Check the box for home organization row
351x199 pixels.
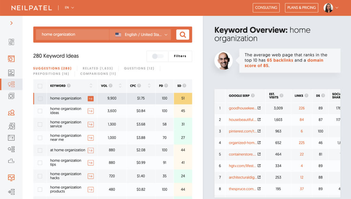(x=40, y=99)
